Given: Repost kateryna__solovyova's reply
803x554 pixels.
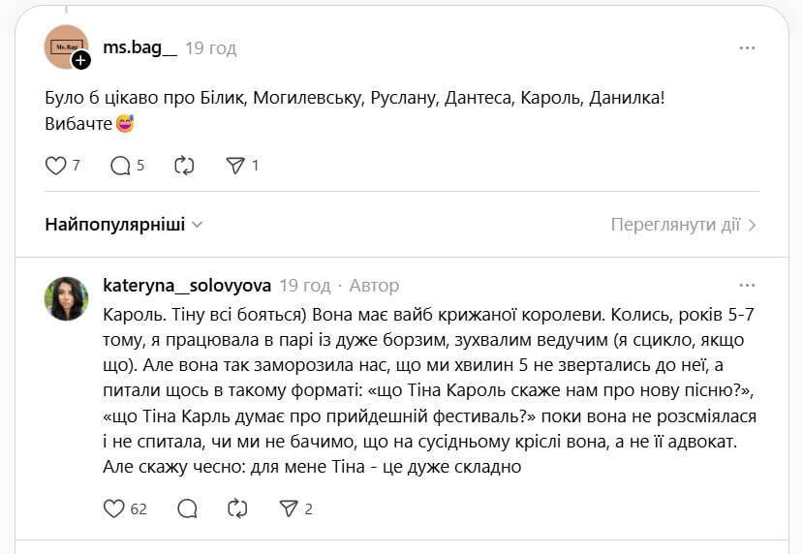Looking at the screenshot, I should [237, 508].
